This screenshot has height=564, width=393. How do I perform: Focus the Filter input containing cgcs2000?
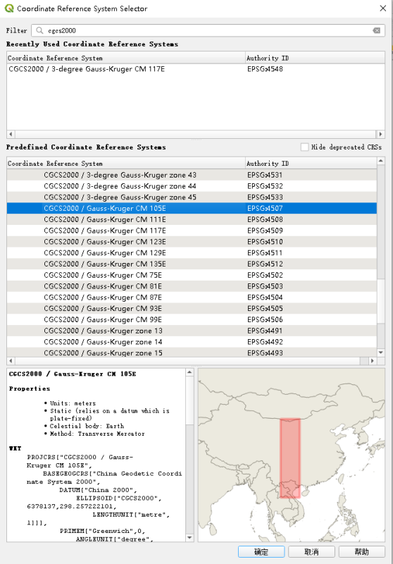(208, 30)
